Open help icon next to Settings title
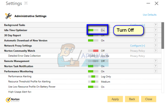The width and height of the screenshot is (166, 110). (26, 3)
